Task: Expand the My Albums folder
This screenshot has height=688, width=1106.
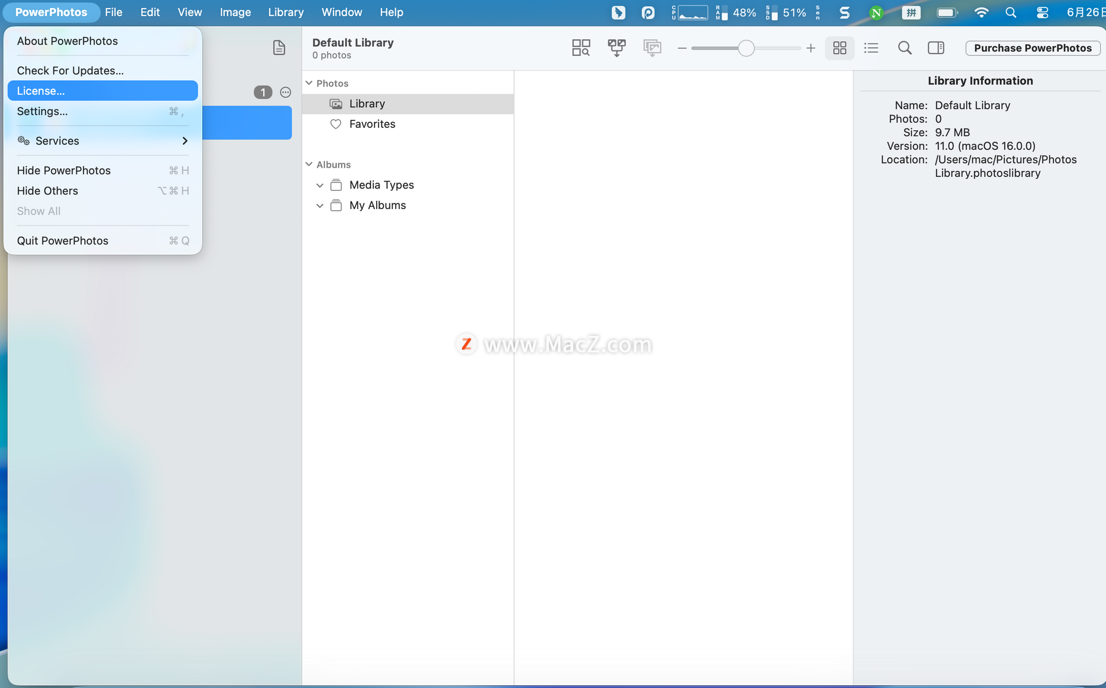Action: pos(320,206)
